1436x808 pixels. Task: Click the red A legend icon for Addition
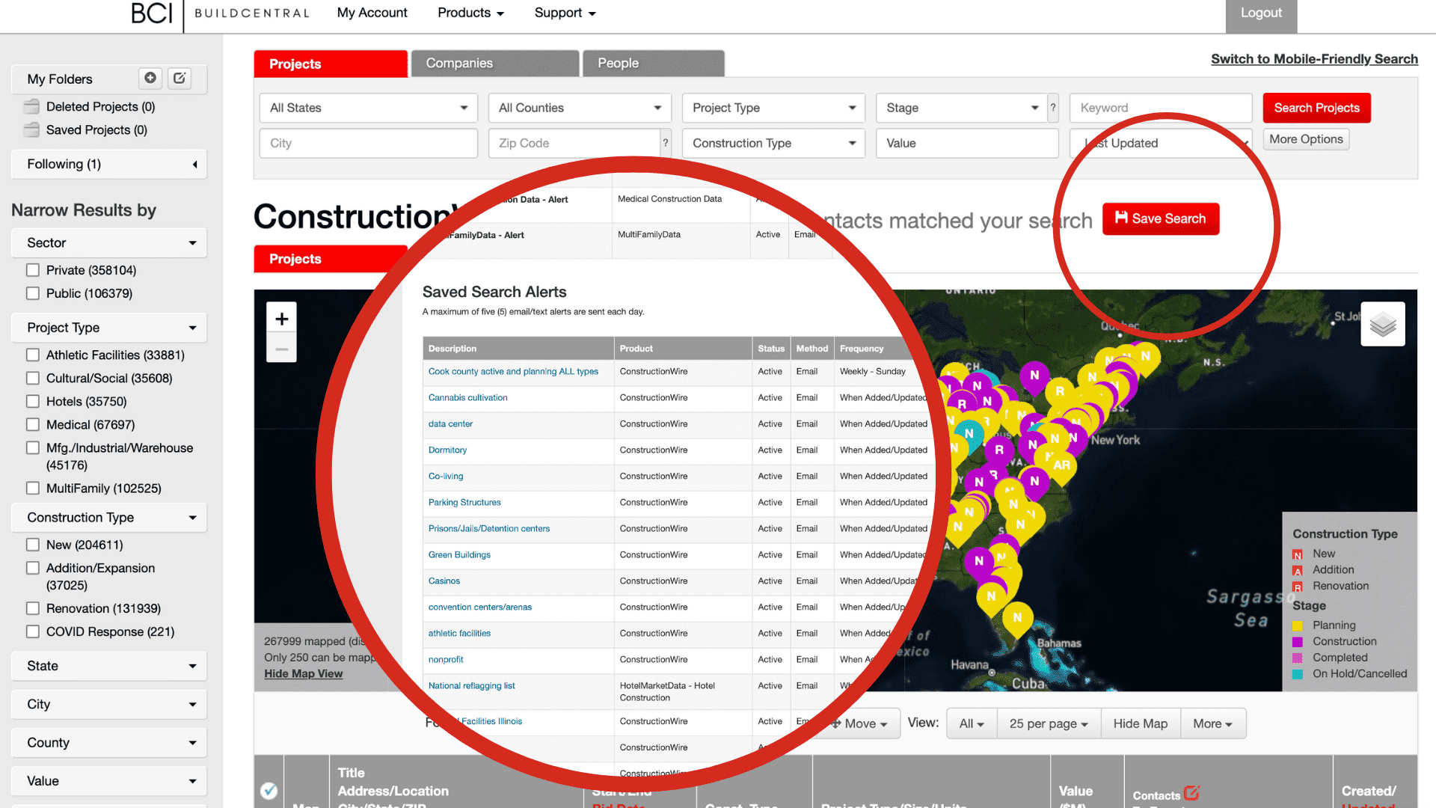(1298, 571)
